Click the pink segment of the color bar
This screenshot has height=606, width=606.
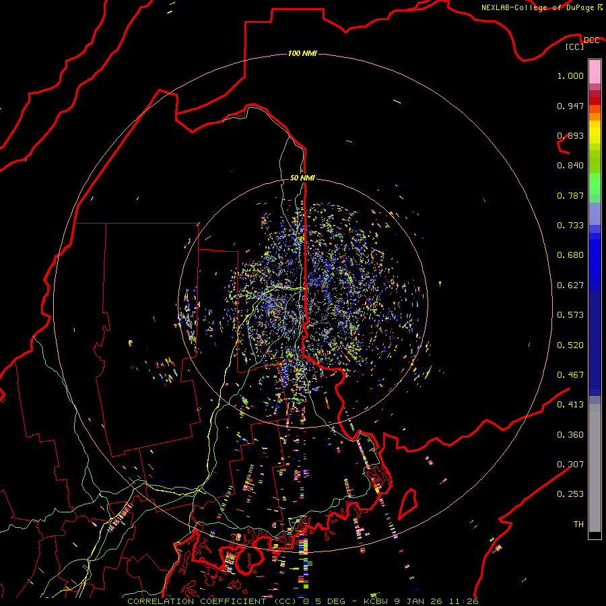[595, 72]
